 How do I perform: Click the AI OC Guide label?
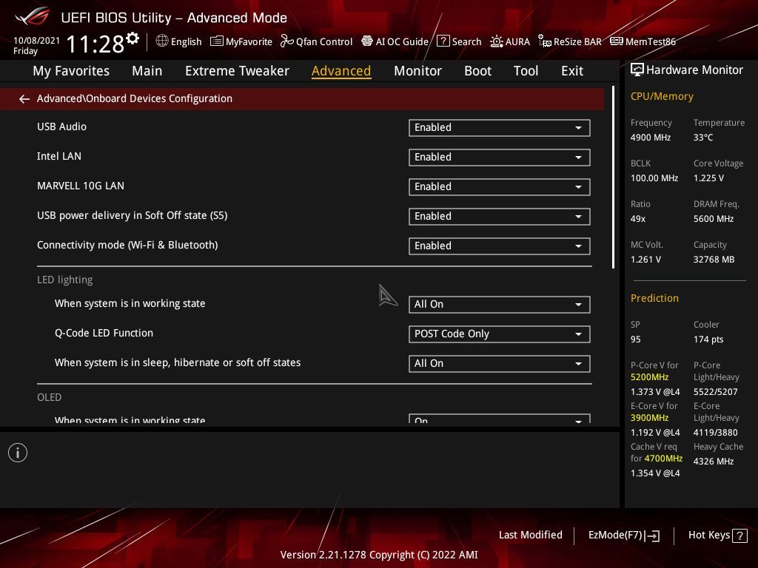click(402, 41)
